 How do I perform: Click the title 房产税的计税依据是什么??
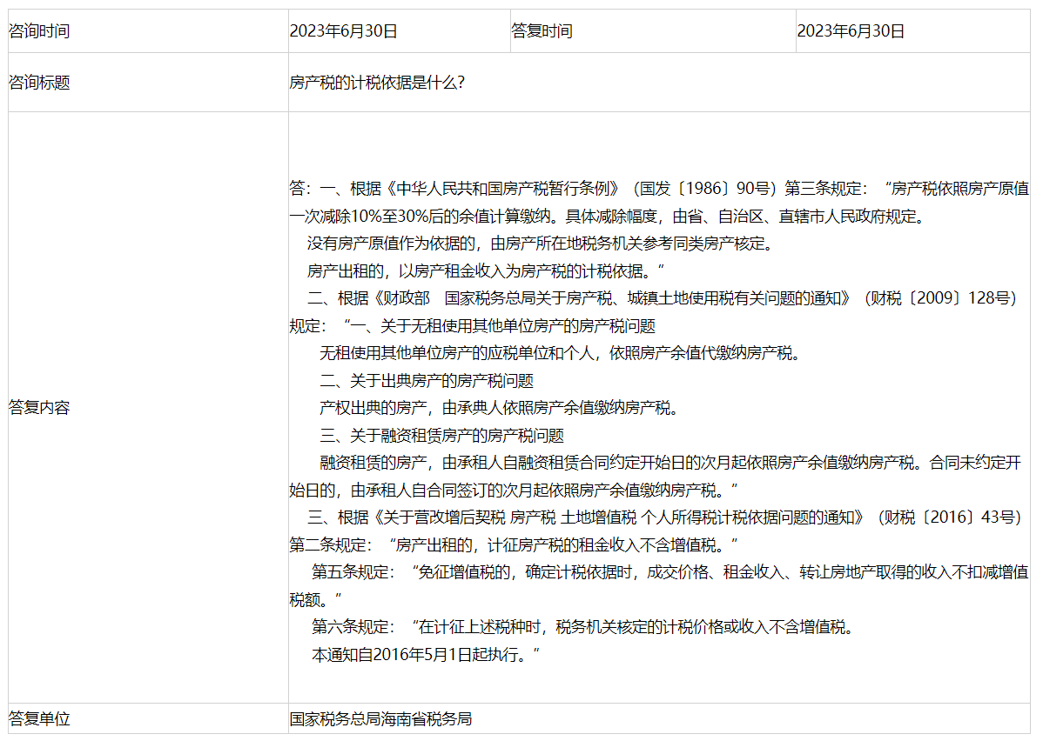tap(377, 83)
